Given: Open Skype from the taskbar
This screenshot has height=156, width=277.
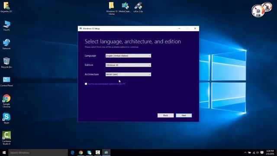Looking at the screenshot, I should click(89, 153).
